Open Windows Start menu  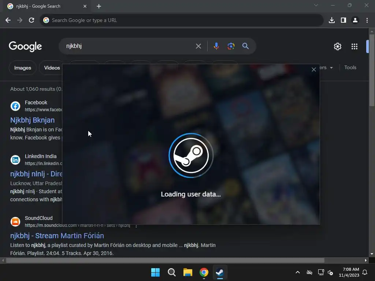pos(155,272)
